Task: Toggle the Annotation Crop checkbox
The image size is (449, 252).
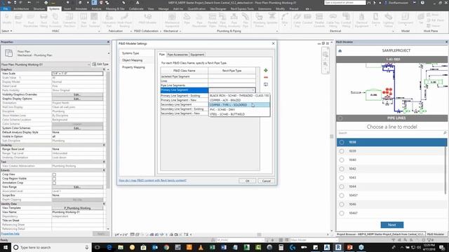Action: pos(54,183)
